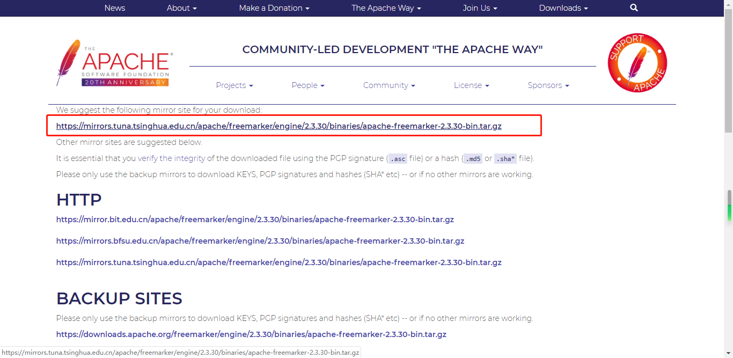The image size is (733, 358).
Task: Open the search magnifier icon in top navigation
Action: coord(634,8)
